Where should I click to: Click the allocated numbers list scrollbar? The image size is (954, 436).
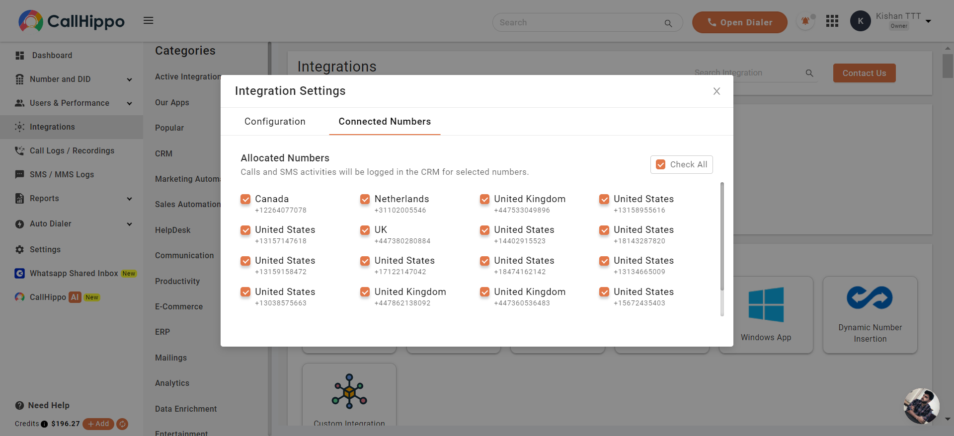pos(722,236)
